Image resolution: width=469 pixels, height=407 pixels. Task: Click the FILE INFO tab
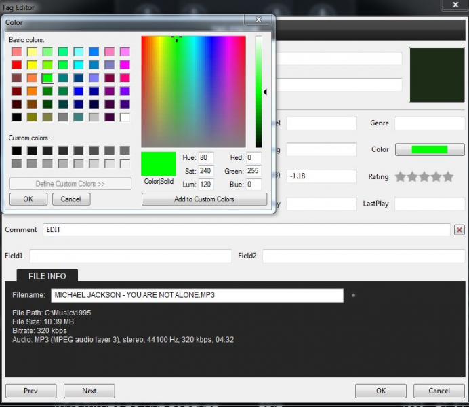pos(47,276)
